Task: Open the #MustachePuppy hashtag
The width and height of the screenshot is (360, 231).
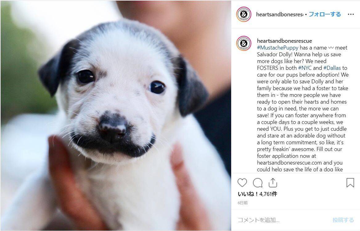Action: [x=278, y=48]
